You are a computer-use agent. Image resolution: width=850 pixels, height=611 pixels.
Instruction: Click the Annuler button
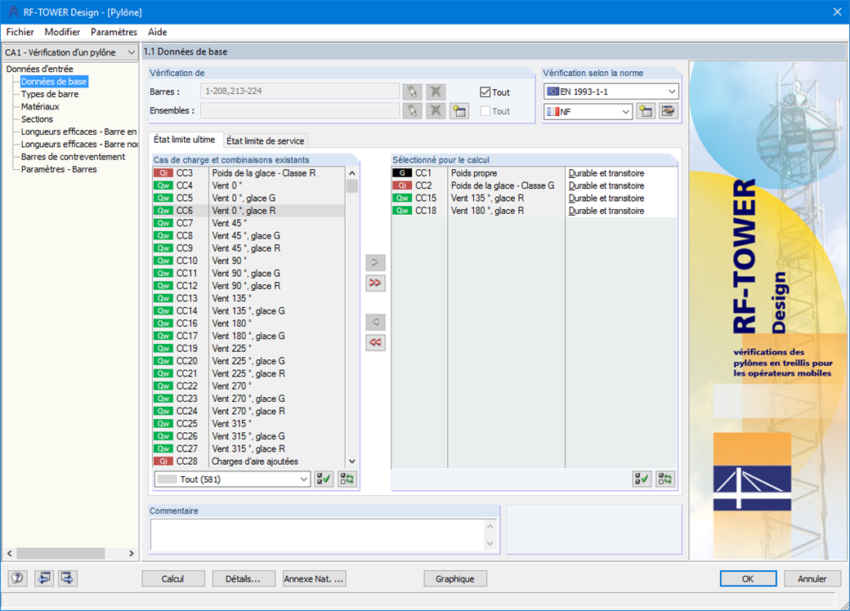pyautogui.click(x=812, y=578)
